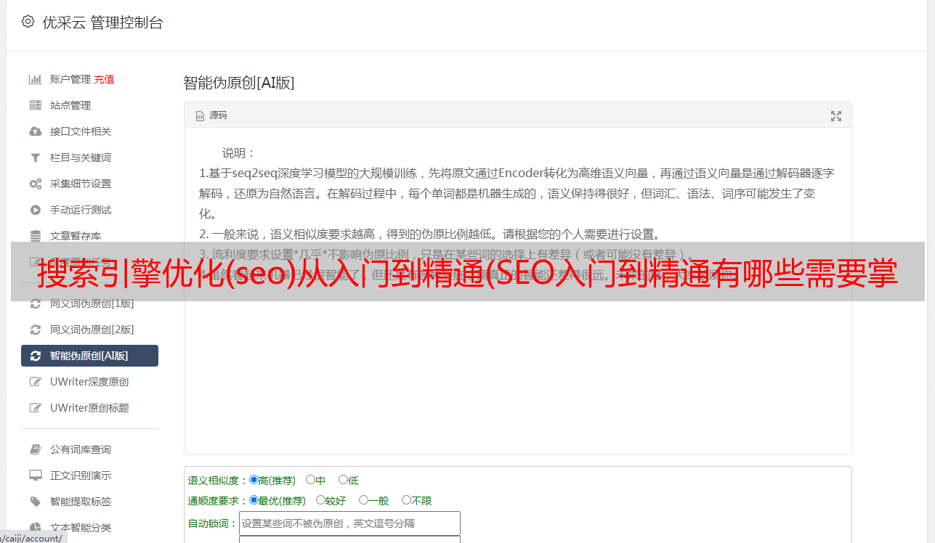The image size is (935, 543).
Task: Click the refresh icon for 同义词伪原创[2版]
Action: 35,330
